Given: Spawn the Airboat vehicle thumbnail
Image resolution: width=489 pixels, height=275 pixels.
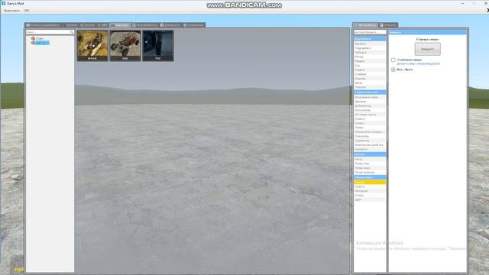Looking at the screenshot, I should coord(92,46).
